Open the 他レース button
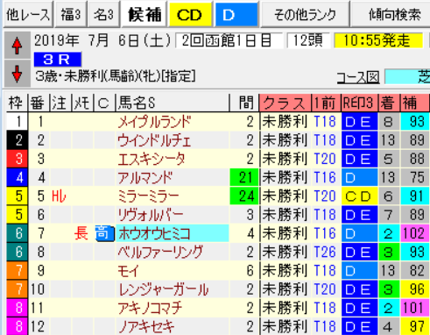This screenshot has width=430, height=335. pyautogui.click(x=28, y=15)
